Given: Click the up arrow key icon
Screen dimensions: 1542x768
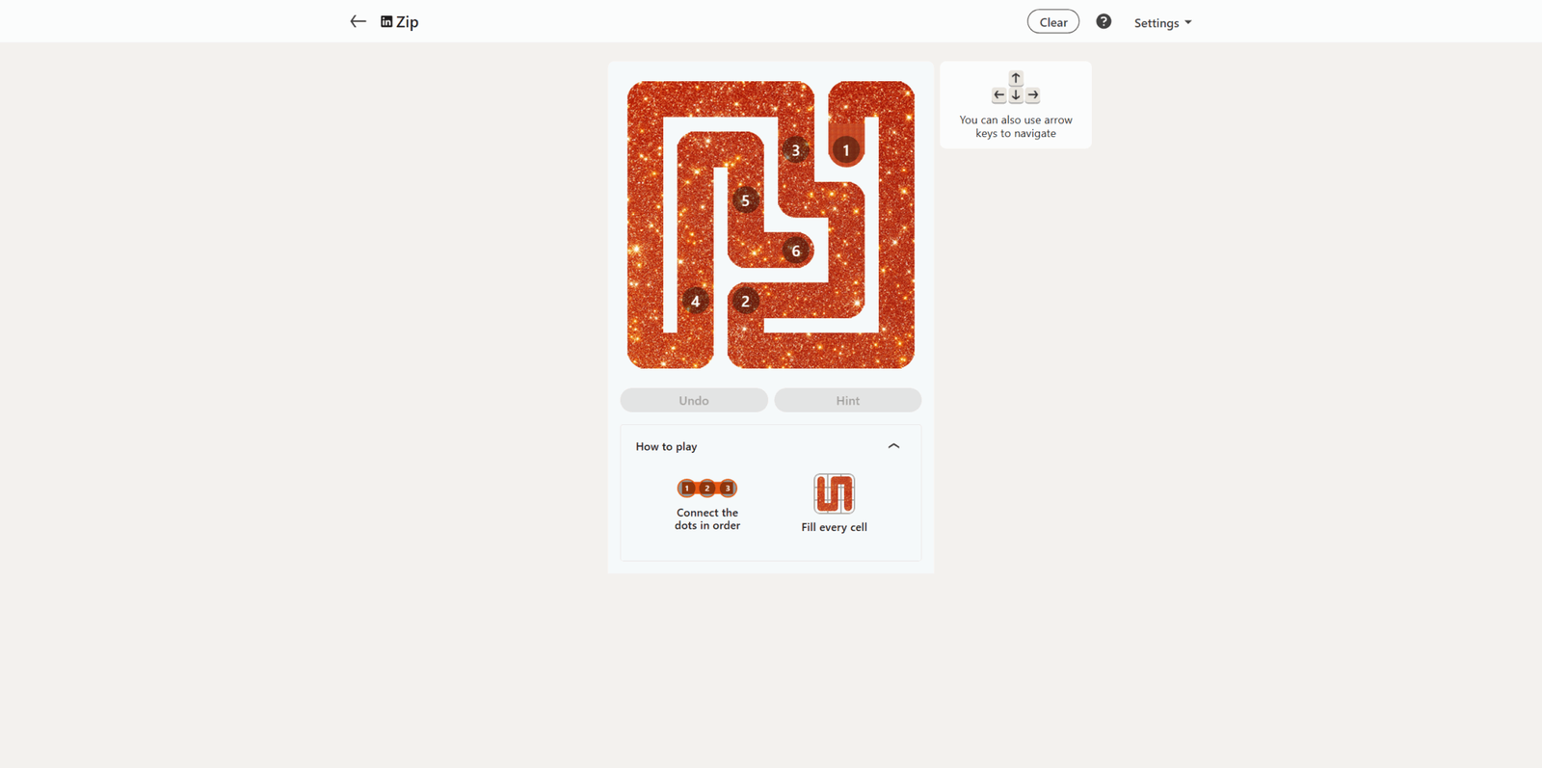Looking at the screenshot, I should 1016,78.
